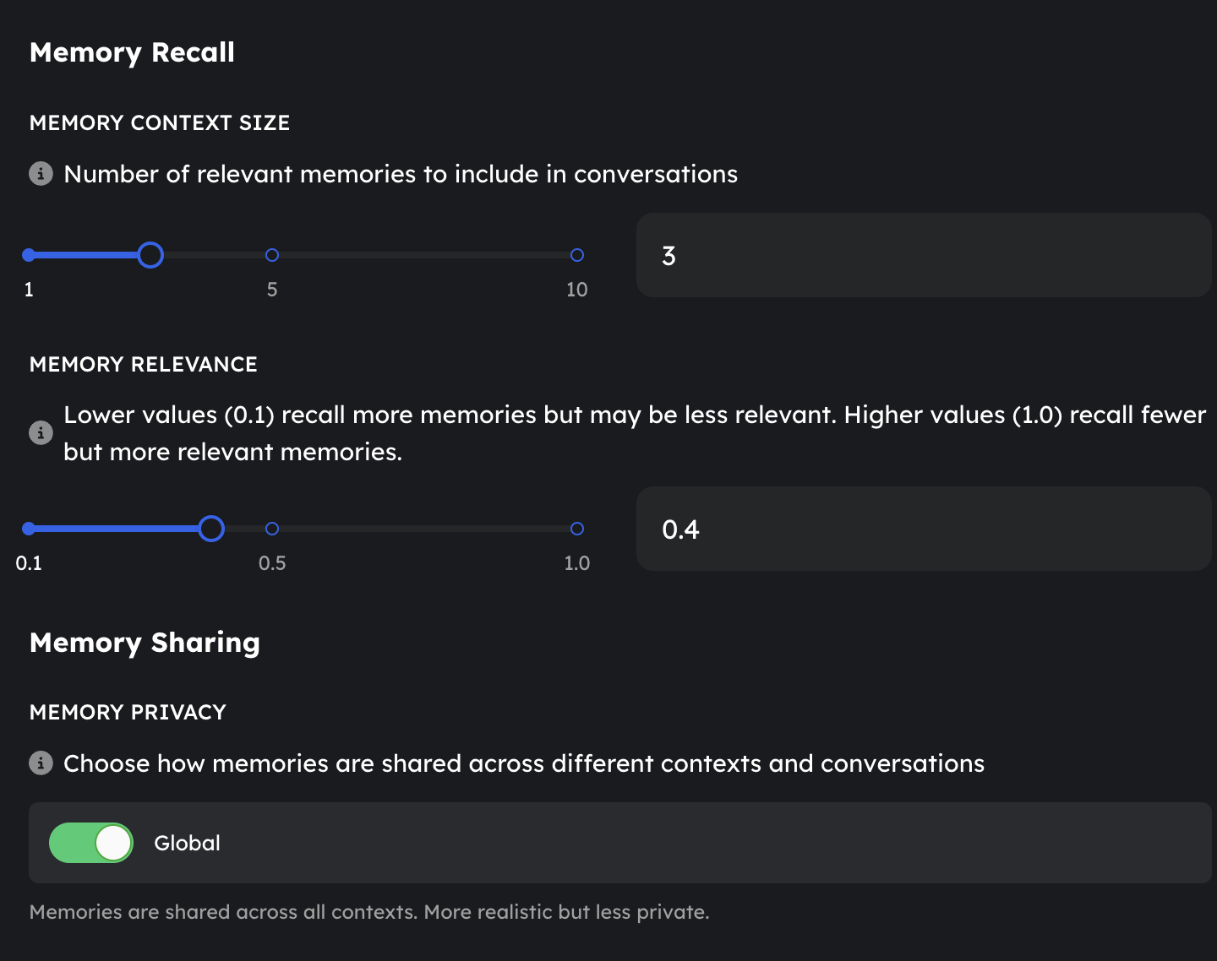Click the "10" label under context size slider
This screenshot has width=1217, height=961.
click(576, 290)
